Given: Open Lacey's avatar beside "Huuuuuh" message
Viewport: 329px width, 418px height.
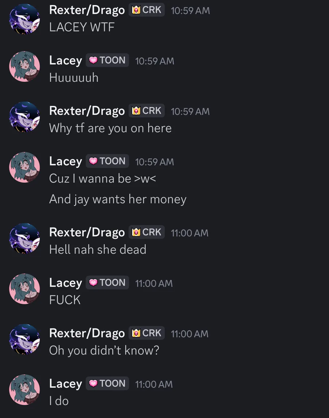Looking at the screenshot, I should click(24, 66).
